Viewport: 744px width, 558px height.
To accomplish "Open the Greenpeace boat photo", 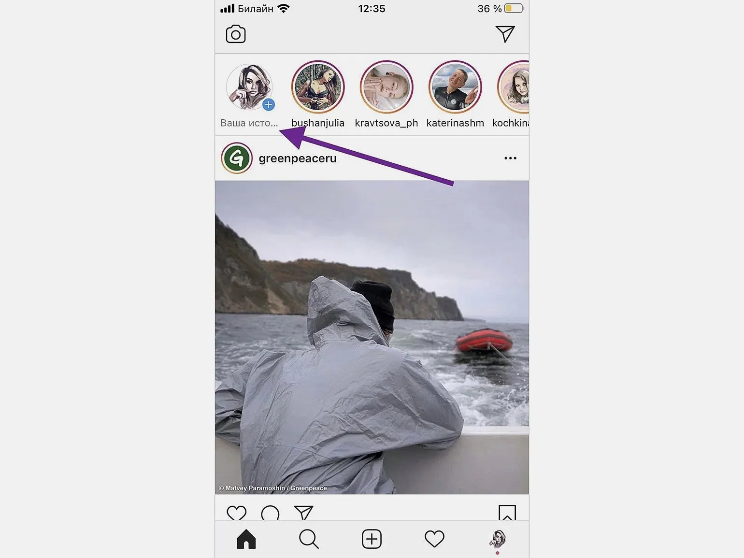I will (x=372, y=337).
